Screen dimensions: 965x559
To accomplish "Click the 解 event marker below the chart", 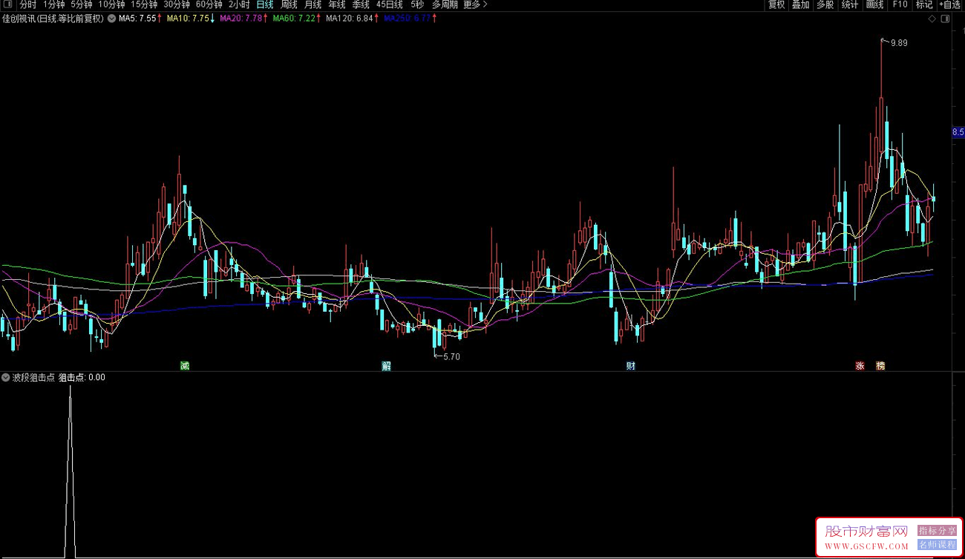I will click(387, 365).
